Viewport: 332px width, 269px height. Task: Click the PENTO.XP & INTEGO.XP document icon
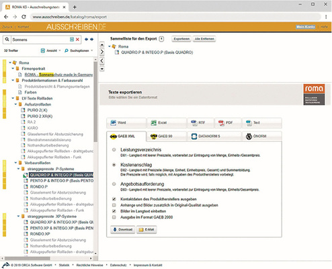tap(26, 228)
